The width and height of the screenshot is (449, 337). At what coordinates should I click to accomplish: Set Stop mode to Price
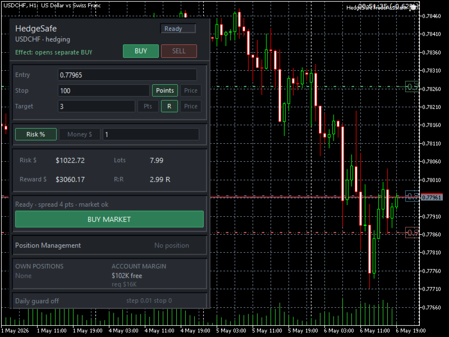(x=191, y=90)
